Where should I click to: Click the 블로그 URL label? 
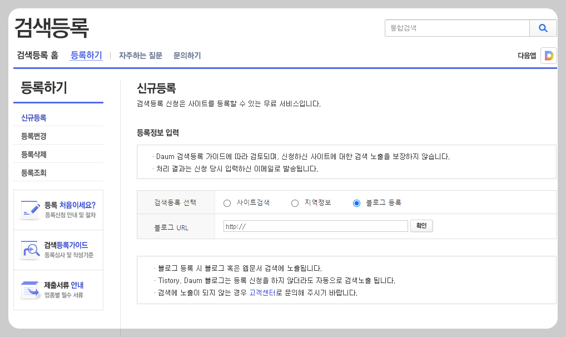(171, 228)
